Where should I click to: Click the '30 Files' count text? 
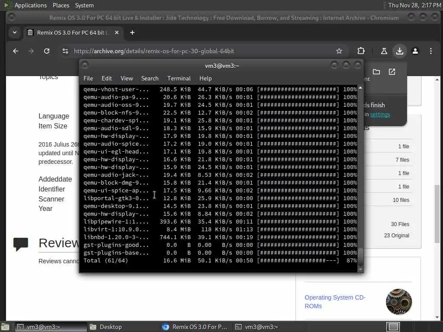[x=400, y=224]
